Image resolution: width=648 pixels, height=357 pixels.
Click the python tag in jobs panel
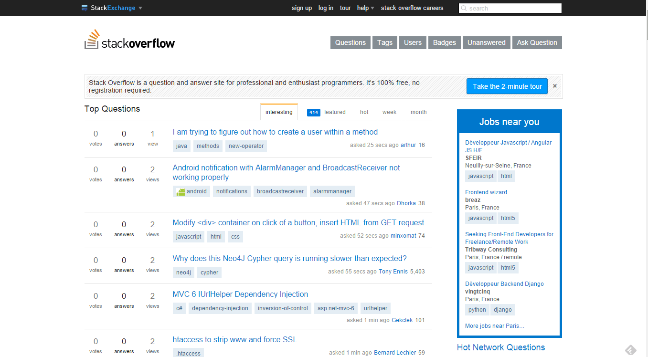[x=477, y=310]
